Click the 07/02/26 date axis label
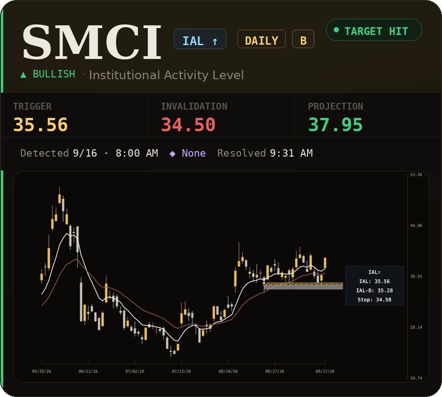 pyautogui.click(x=135, y=371)
